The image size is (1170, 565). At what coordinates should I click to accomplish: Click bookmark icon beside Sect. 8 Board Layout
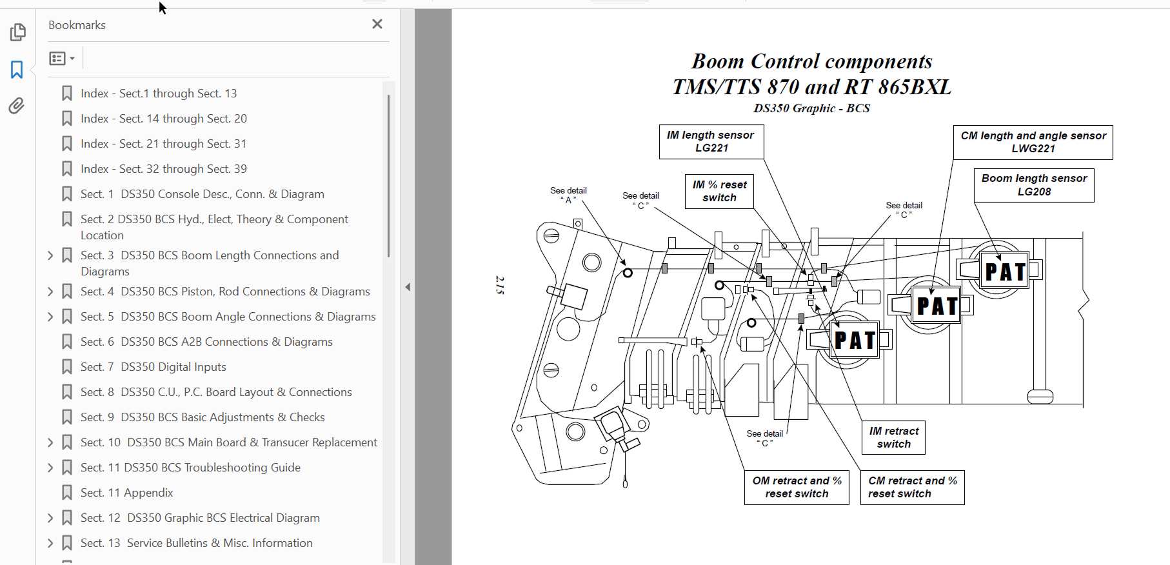tap(66, 392)
